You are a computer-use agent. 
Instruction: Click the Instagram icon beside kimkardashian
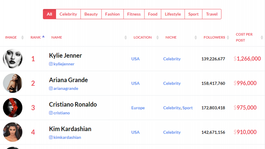click(51, 137)
